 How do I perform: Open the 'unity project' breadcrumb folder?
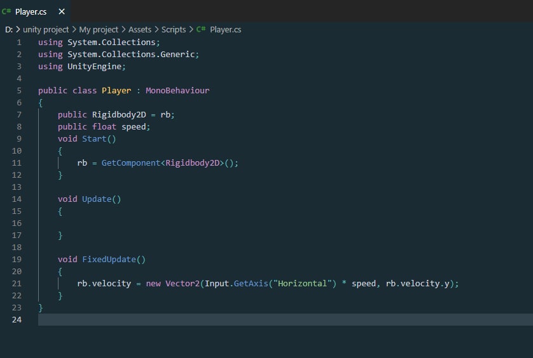[46, 29]
